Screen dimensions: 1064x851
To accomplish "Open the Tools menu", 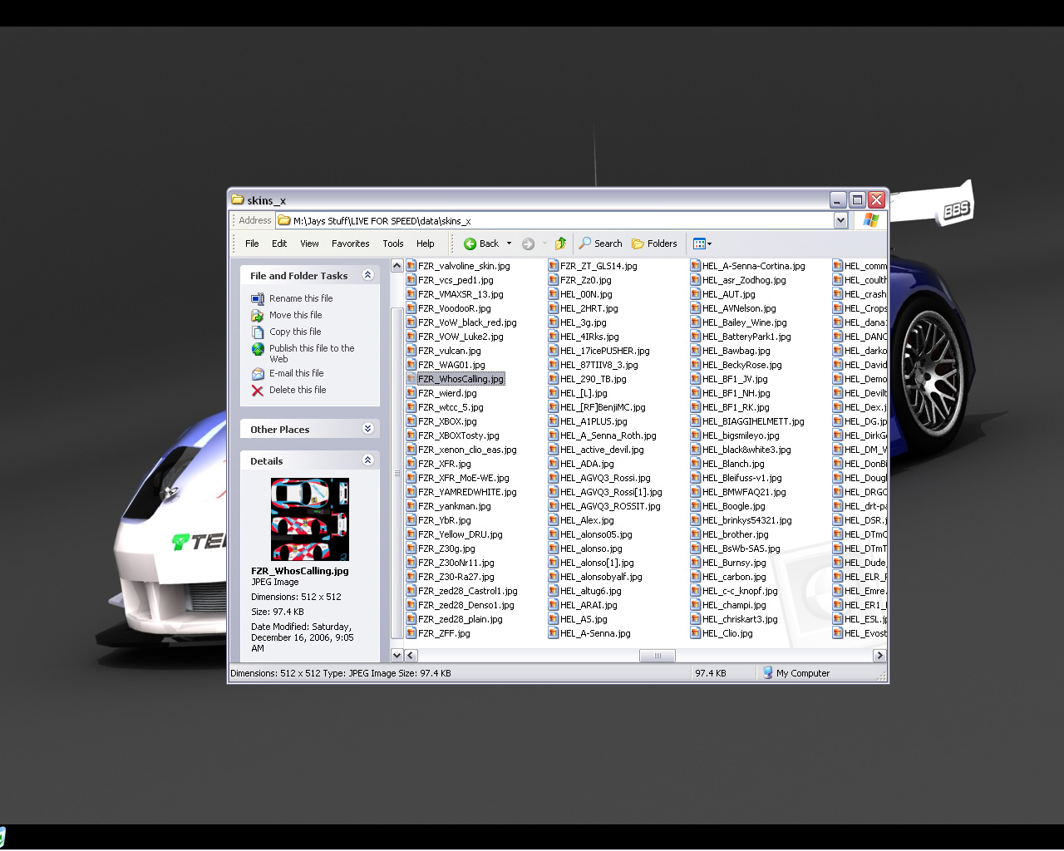I will [393, 243].
